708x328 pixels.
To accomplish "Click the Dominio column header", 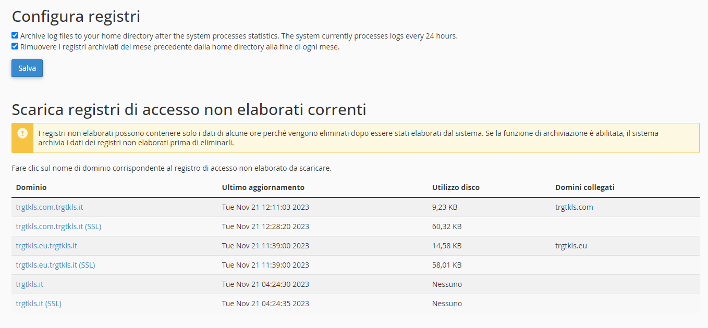I will point(30,187).
